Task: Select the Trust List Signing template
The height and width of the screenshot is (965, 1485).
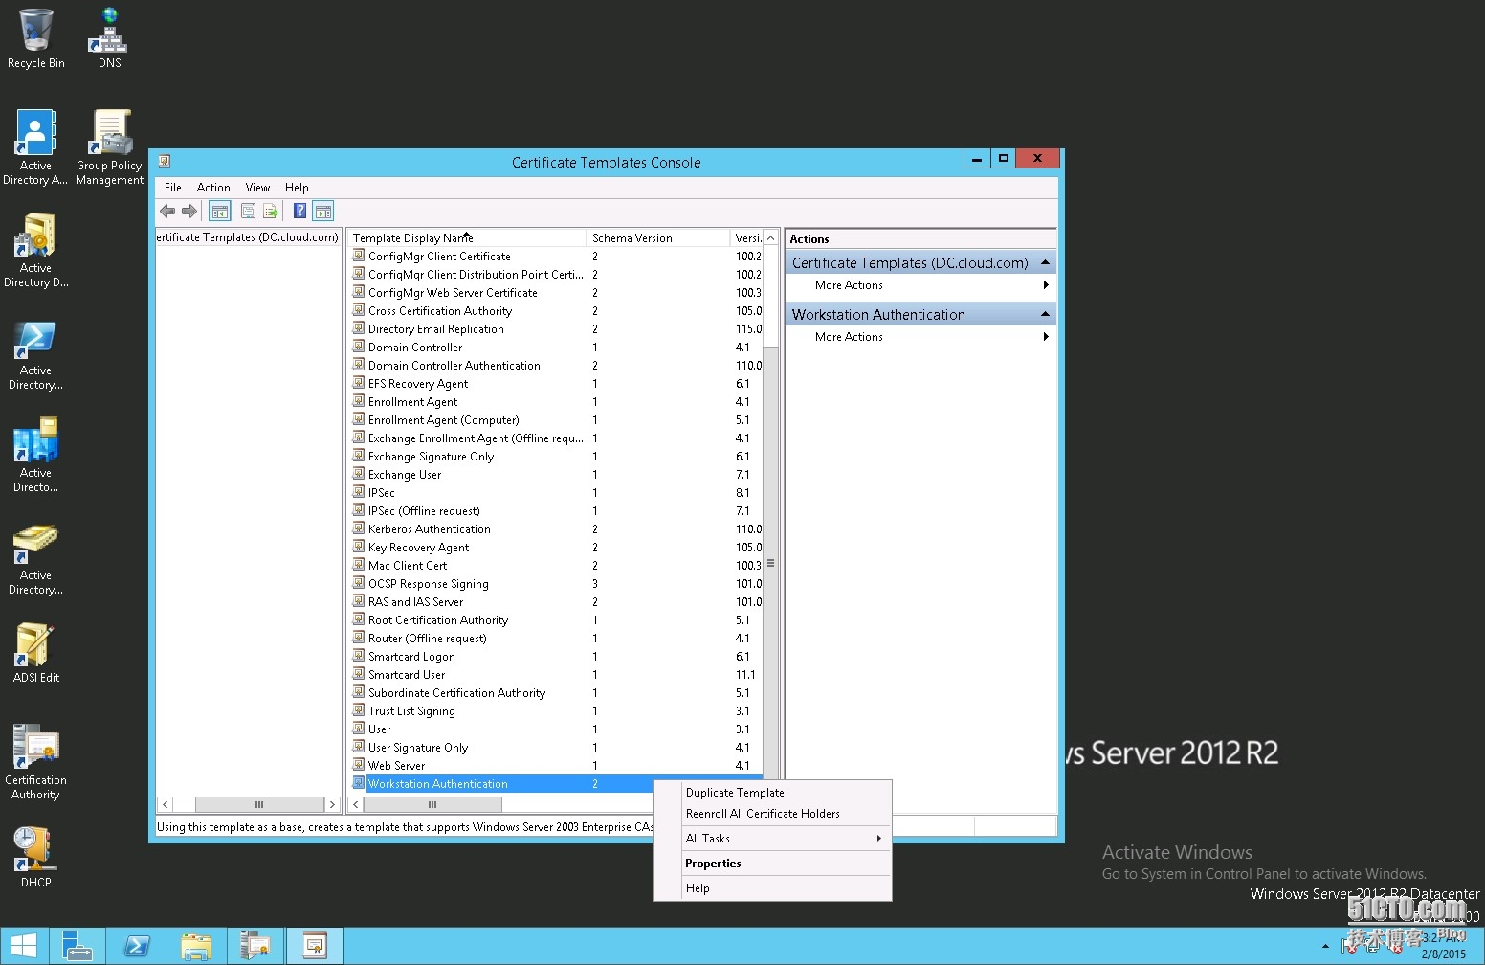Action: pos(411,711)
